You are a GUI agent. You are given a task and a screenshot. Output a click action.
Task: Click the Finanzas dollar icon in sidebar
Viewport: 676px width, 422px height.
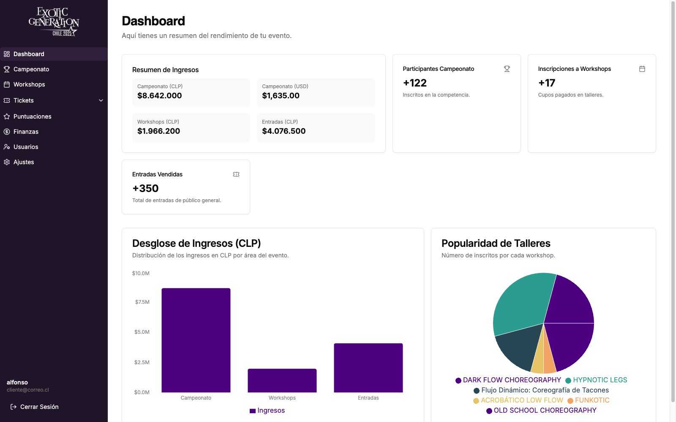[x=7, y=132]
